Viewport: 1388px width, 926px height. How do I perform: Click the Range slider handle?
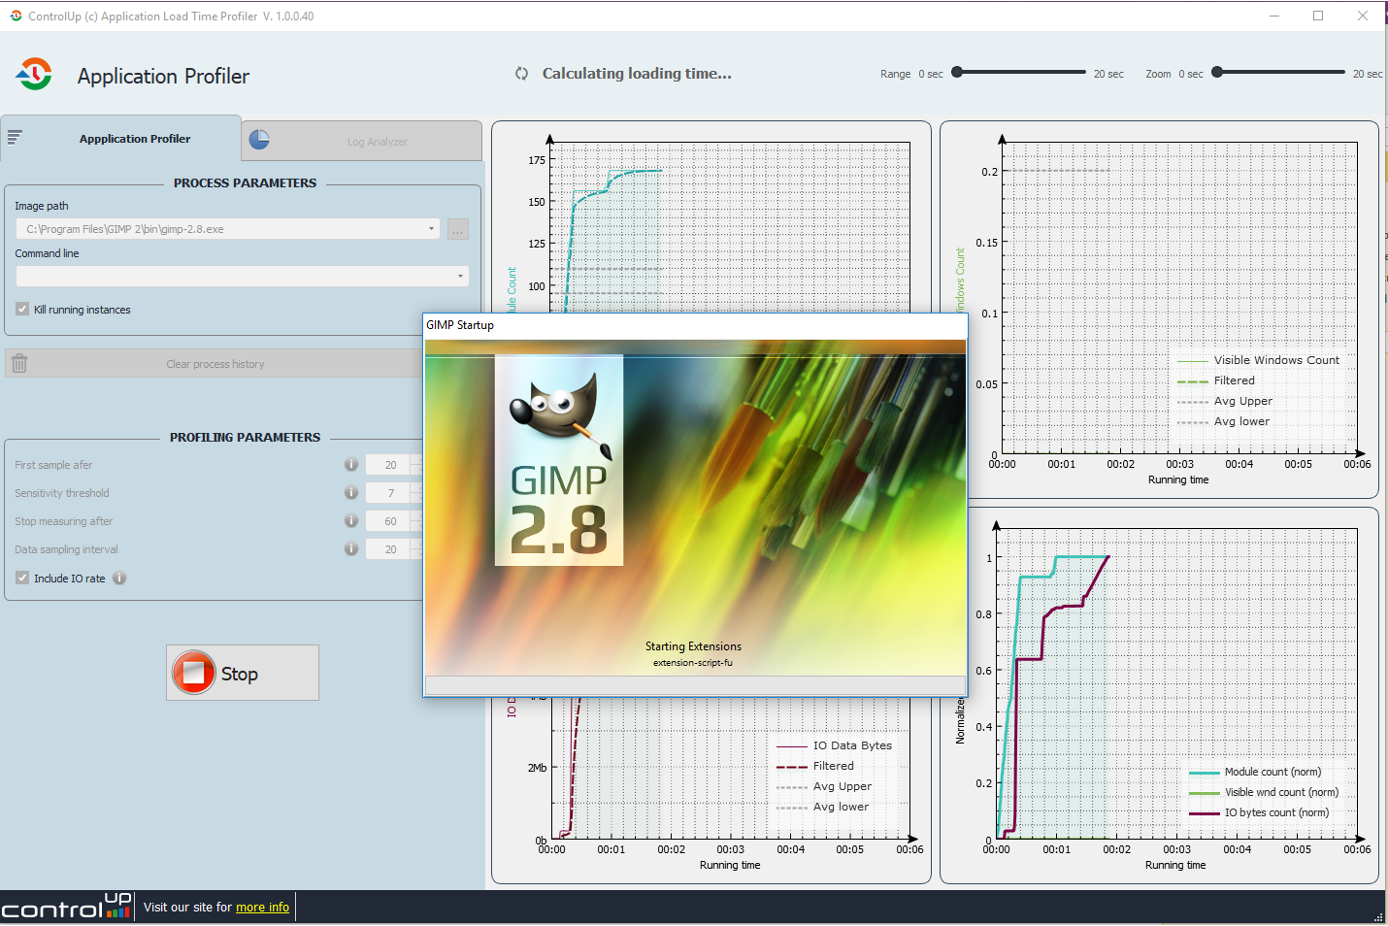coord(957,72)
